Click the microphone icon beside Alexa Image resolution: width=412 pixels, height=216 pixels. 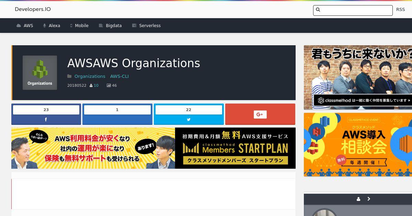tap(45, 26)
